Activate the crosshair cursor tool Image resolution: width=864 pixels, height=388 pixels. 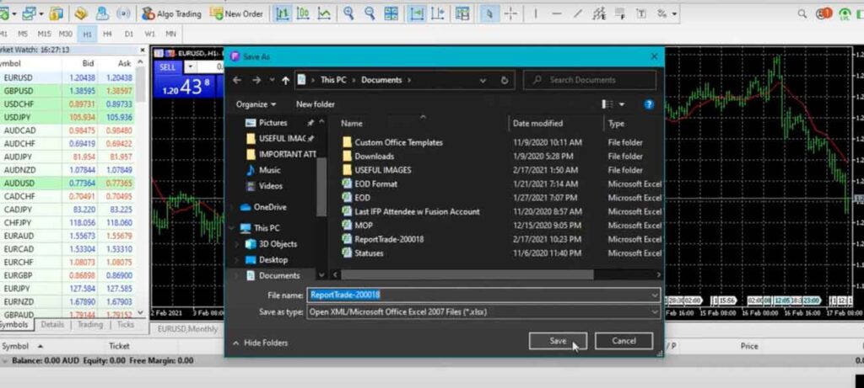(511, 13)
